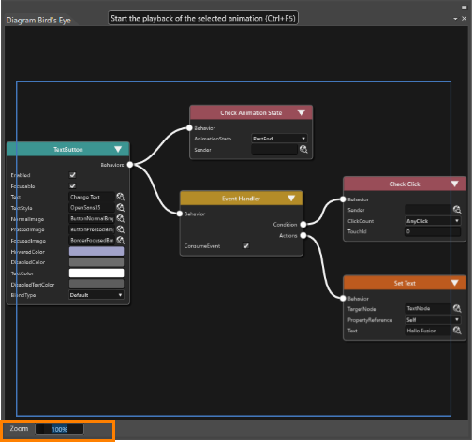Screen dimensions: 473x442
Task: Toggle the Focusable checkbox in TextButton
Action: [x=72, y=186]
